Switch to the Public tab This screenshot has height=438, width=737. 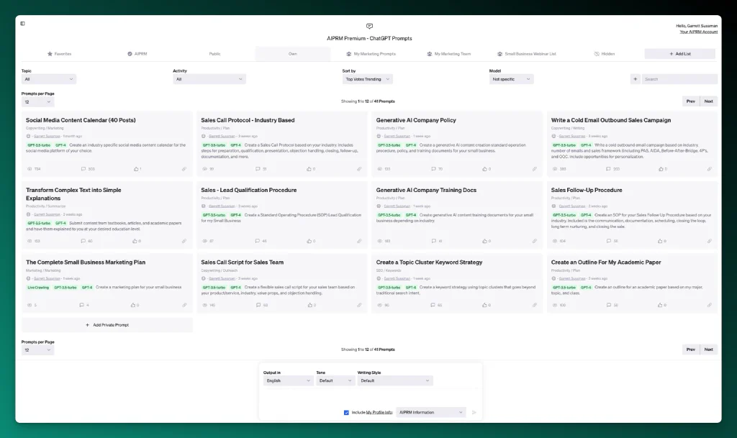214,54
